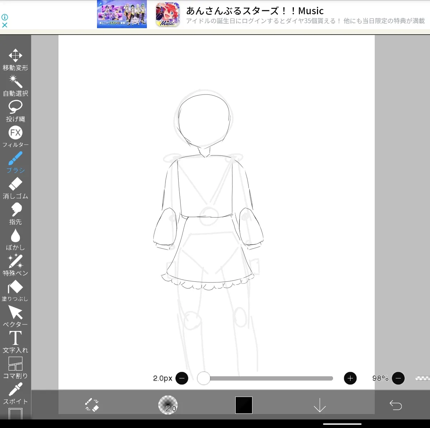
Task: Click the checkered opacity slider
Action: point(423,378)
